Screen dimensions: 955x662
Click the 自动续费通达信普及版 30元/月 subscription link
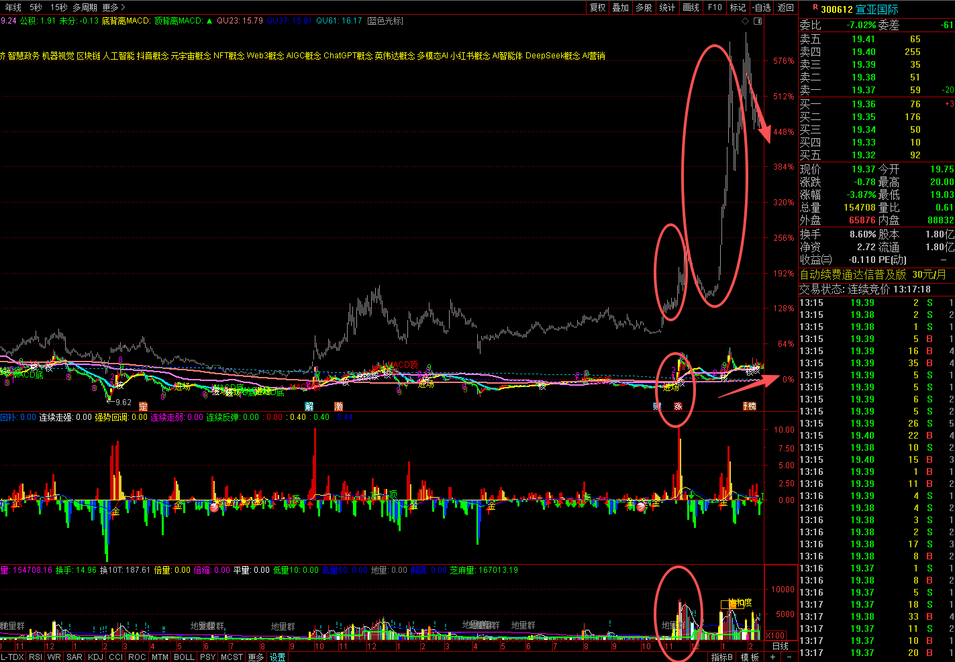click(x=872, y=274)
